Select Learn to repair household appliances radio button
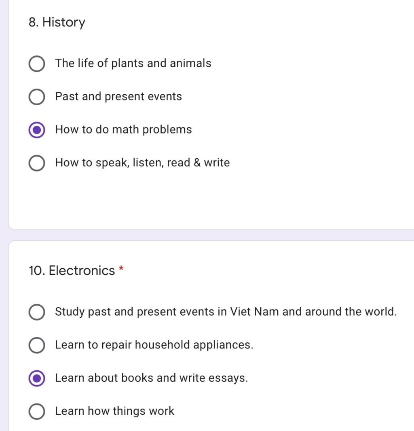Viewport: 414px width, 431px height. 37,345
